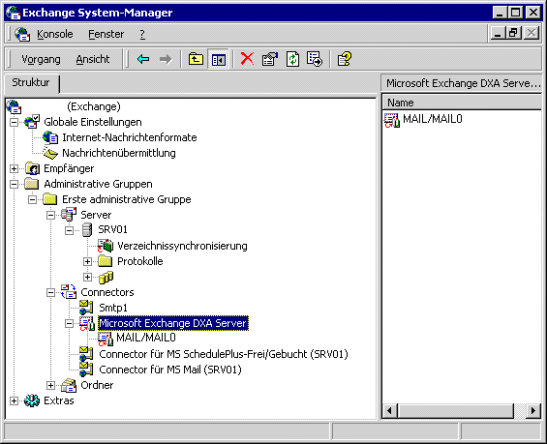Click the Help toolbar icon

pyautogui.click(x=345, y=59)
